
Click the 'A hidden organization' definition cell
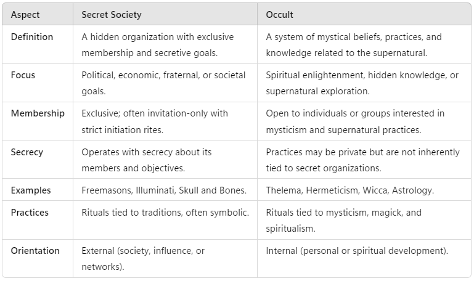(165, 44)
